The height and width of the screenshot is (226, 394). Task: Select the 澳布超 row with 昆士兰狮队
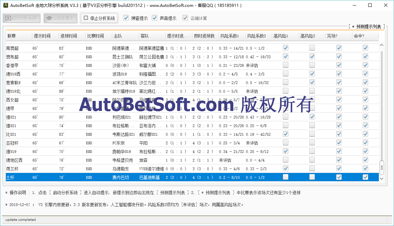tap(192, 57)
